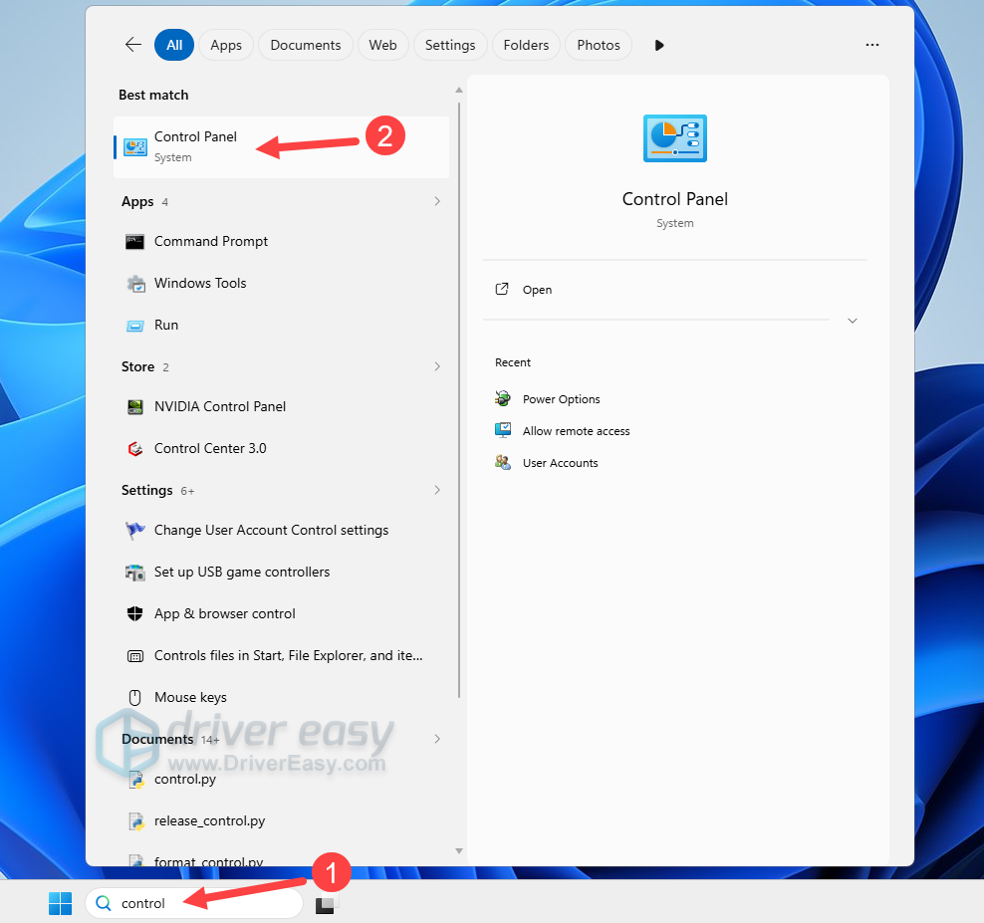Click the Control Center 3.0 icon
984x923 pixels.
click(134, 449)
